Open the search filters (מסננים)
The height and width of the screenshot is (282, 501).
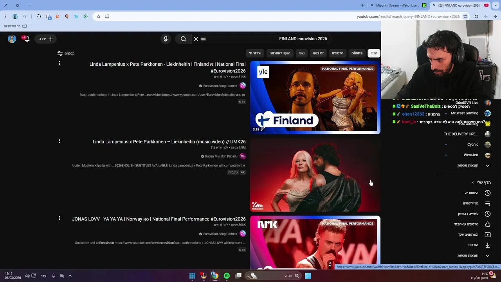(66, 53)
